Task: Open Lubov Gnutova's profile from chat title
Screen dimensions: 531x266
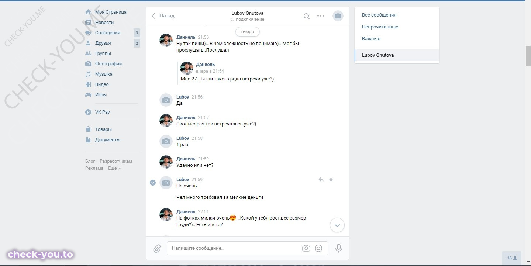Action: point(248,13)
